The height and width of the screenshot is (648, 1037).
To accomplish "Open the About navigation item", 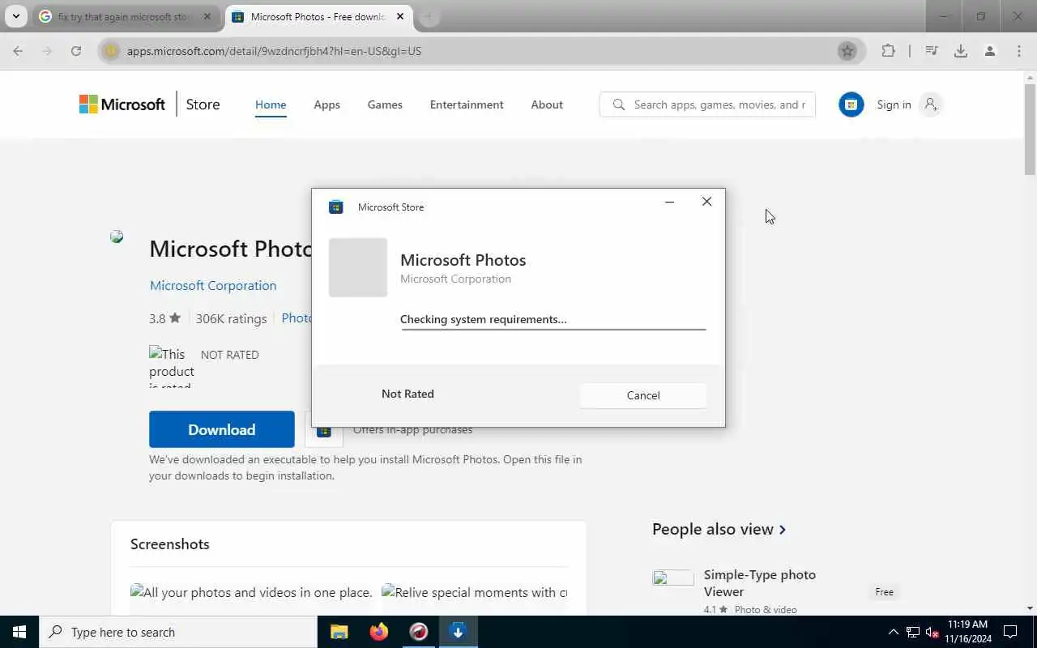I will [x=547, y=104].
